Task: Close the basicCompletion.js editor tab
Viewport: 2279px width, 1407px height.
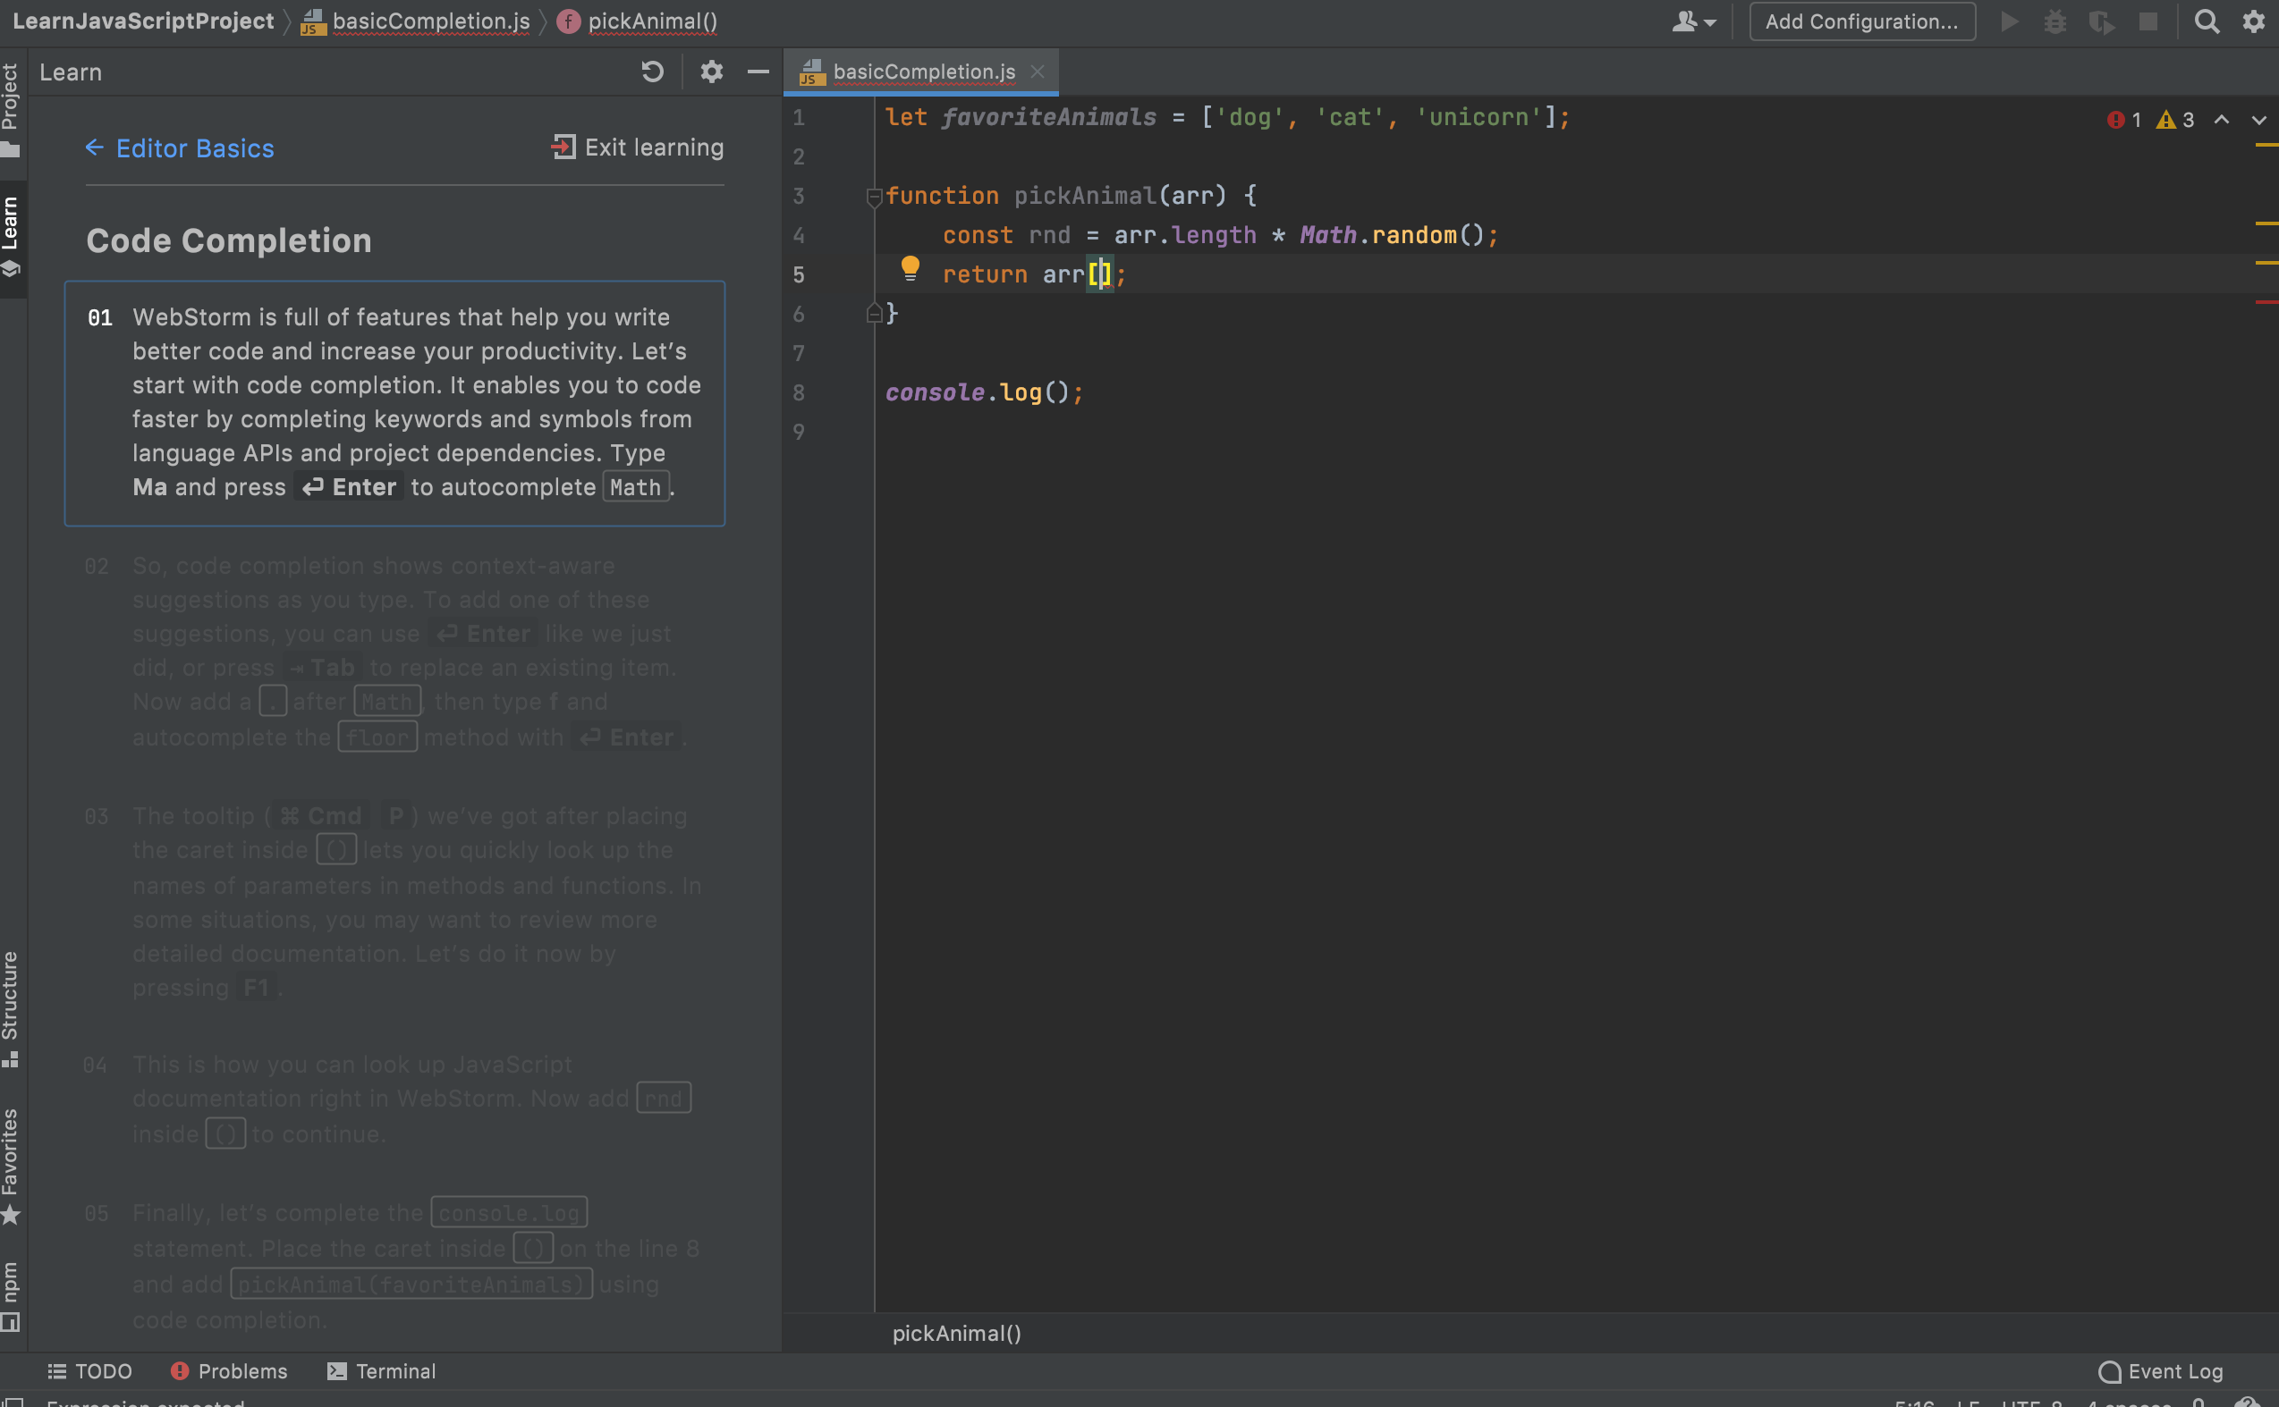Action: [x=1038, y=72]
